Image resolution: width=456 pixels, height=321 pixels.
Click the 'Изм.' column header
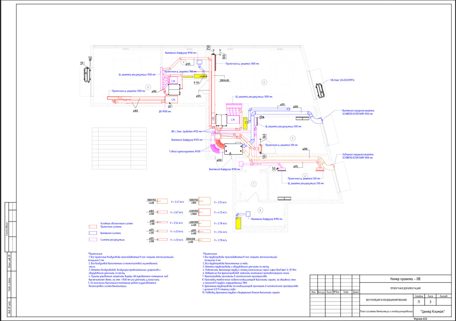[x=314, y=293]
